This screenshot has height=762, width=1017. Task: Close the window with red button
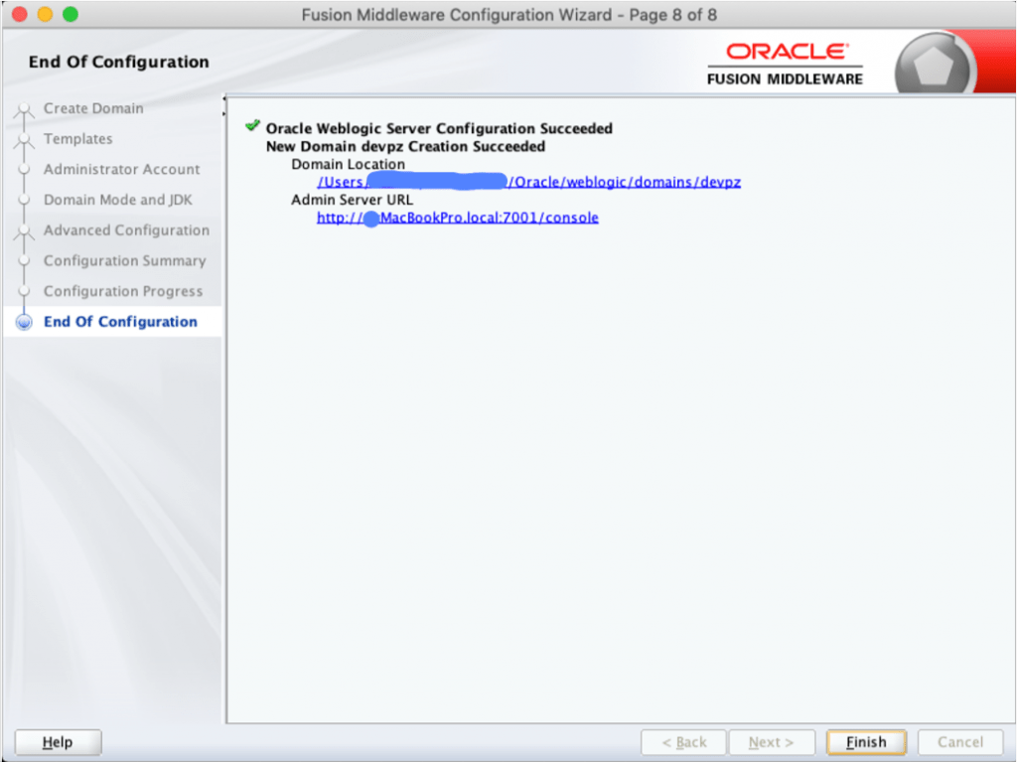pos(20,14)
